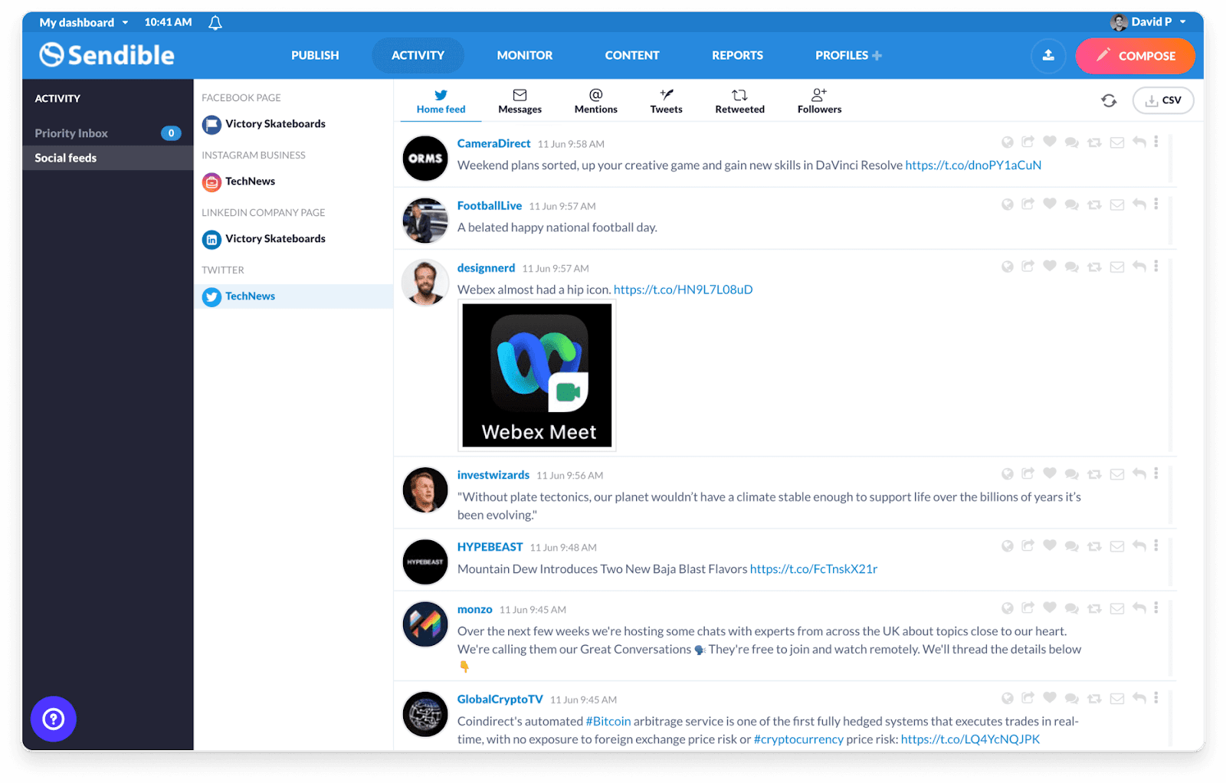Open the Reports menu
Viewport: 1226px width, 783px height.
click(737, 56)
